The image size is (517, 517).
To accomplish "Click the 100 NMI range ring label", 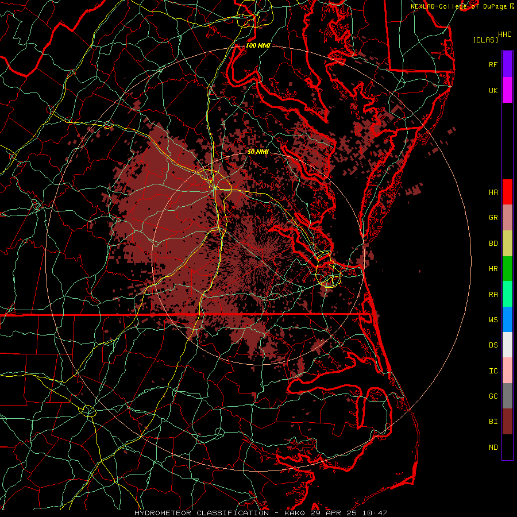I will click(258, 45).
